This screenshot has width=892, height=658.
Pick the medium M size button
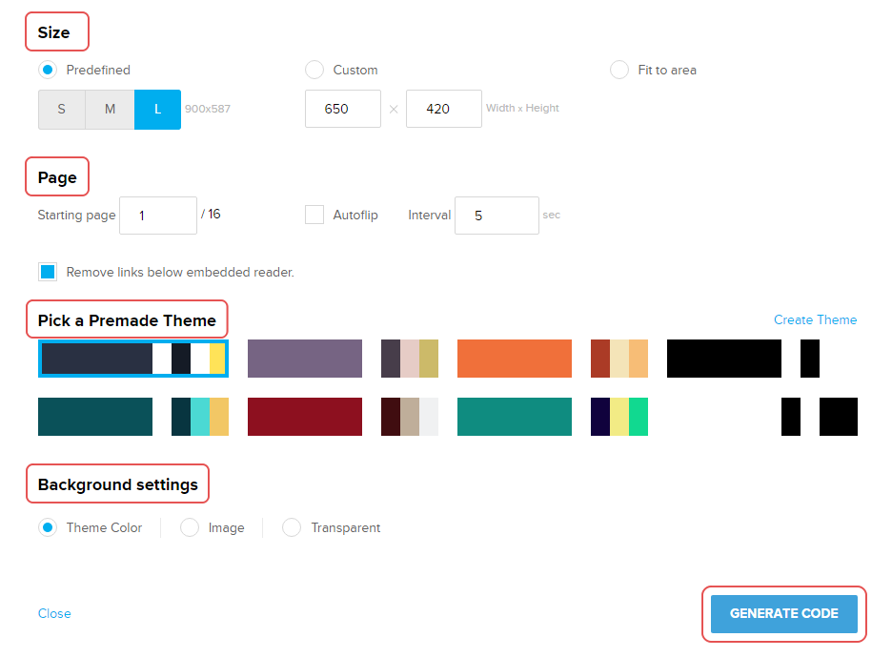[x=110, y=110]
